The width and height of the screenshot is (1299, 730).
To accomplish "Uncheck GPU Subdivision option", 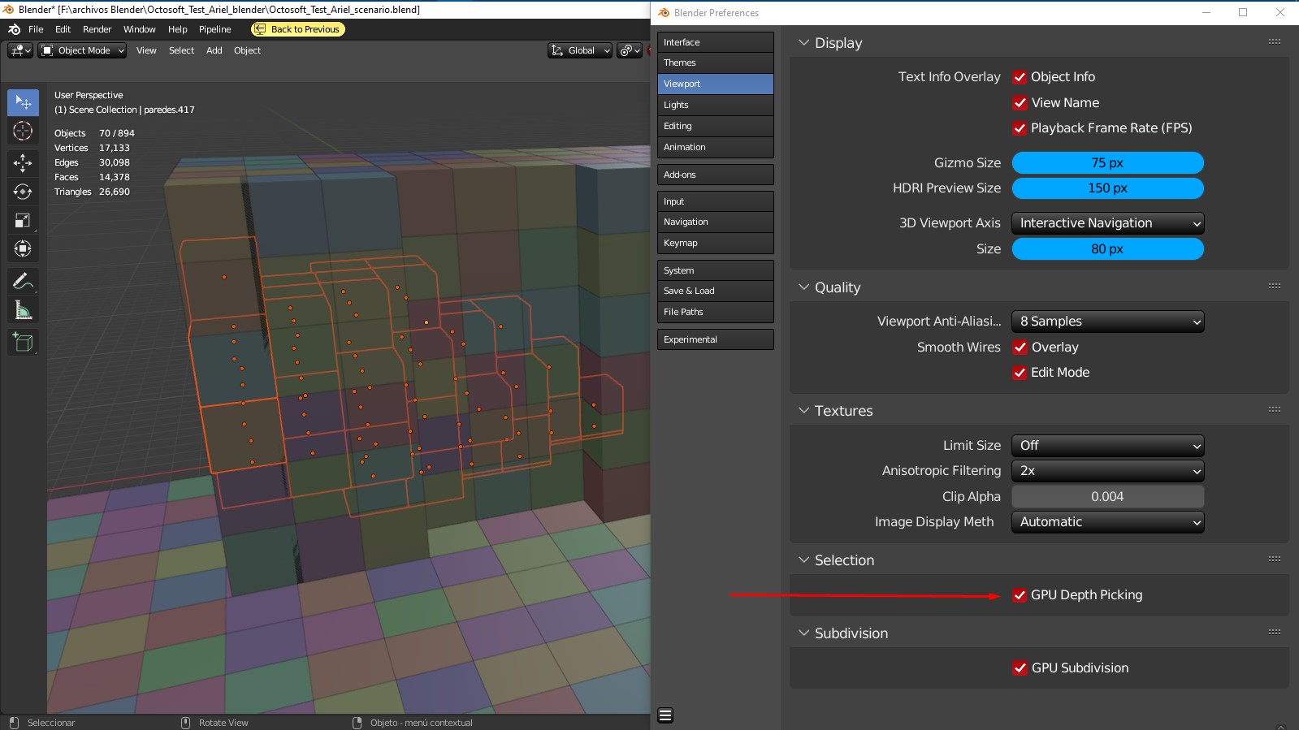I will coord(1020,668).
